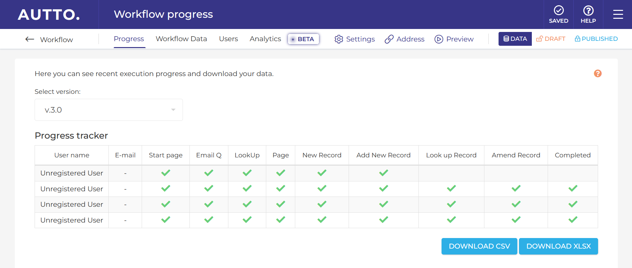Switch to the Published mode
This screenshot has height=268, width=632.
click(596, 39)
